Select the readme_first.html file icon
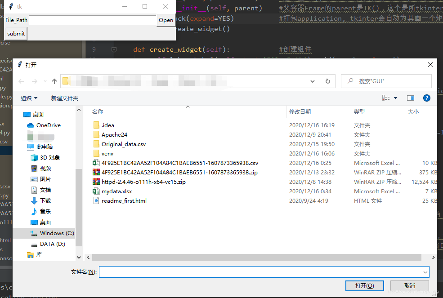Screen dimensions: 443x298 (96, 200)
